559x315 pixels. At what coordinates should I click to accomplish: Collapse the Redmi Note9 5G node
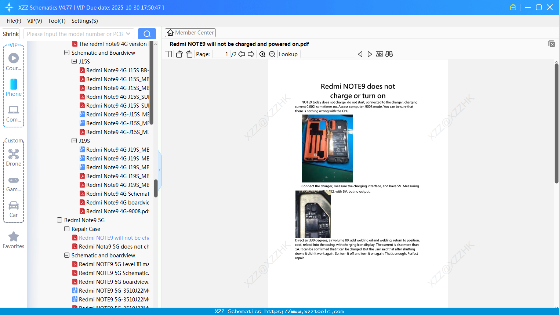(x=59, y=220)
